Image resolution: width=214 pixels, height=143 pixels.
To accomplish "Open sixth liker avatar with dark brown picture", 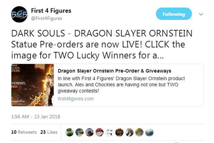I will coord(119,132).
